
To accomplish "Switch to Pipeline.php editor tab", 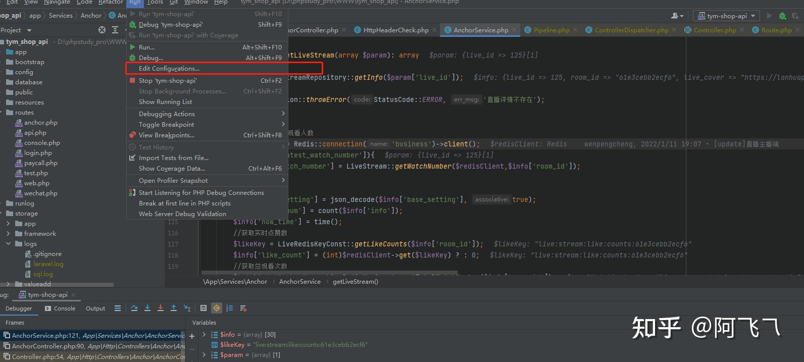I will point(551,30).
